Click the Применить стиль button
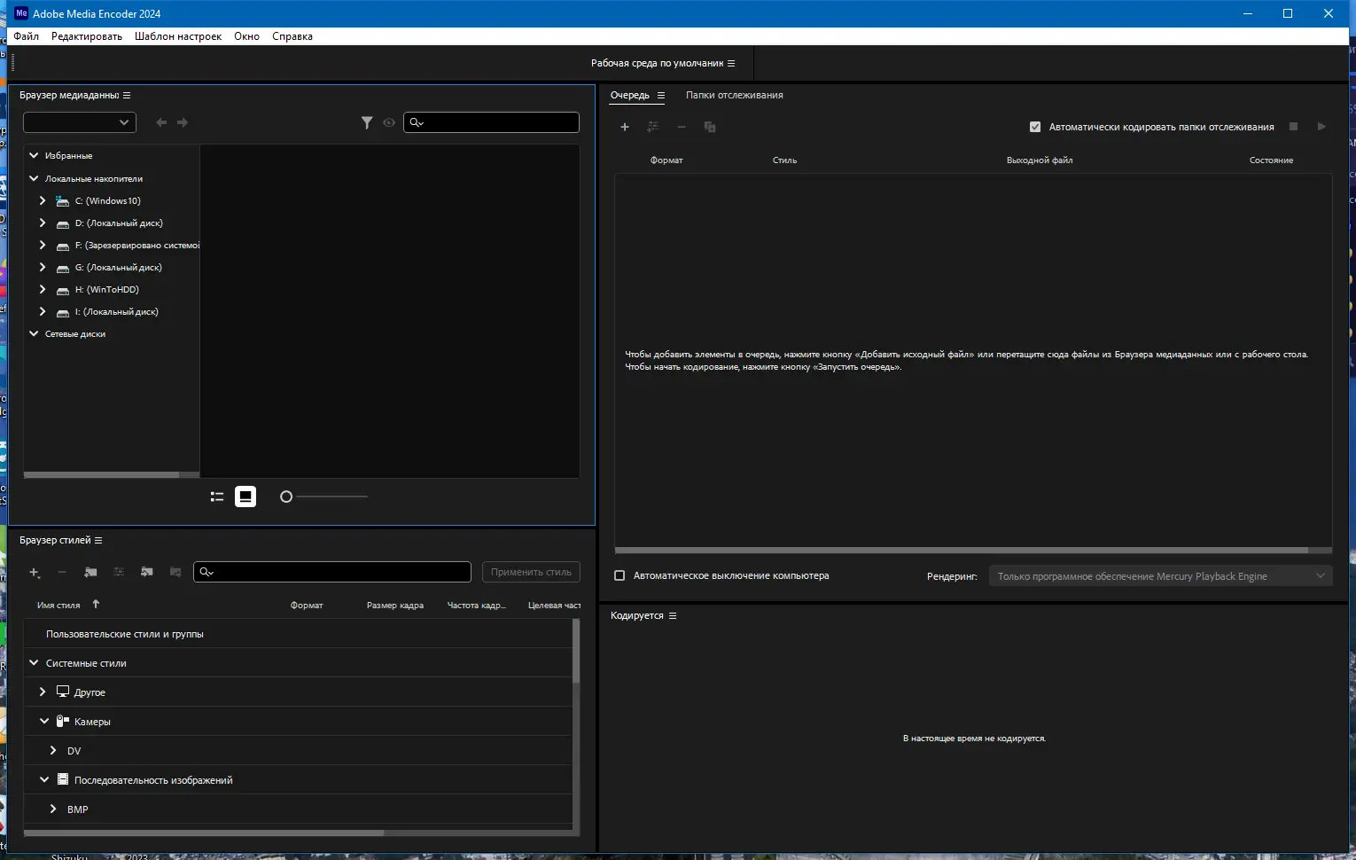The image size is (1356, 860). (x=531, y=572)
